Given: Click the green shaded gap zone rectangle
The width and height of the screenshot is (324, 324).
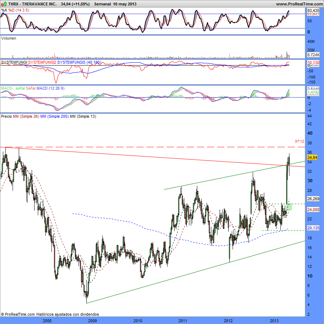Looking at the screenshot, I should coord(289,207).
